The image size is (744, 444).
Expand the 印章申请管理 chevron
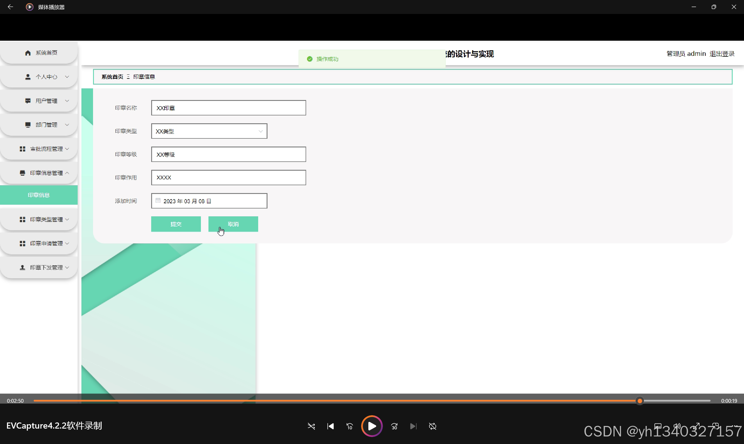click(67, 244)
